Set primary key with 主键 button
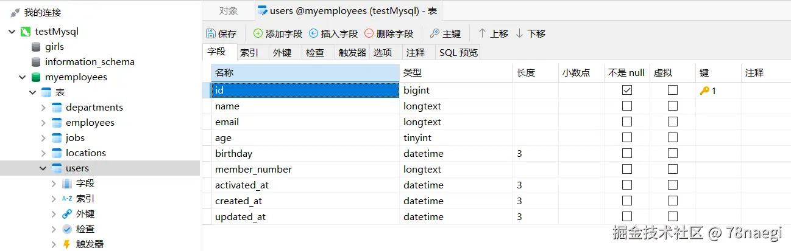This screenshot has width=791, height=251. pos(445,33)
